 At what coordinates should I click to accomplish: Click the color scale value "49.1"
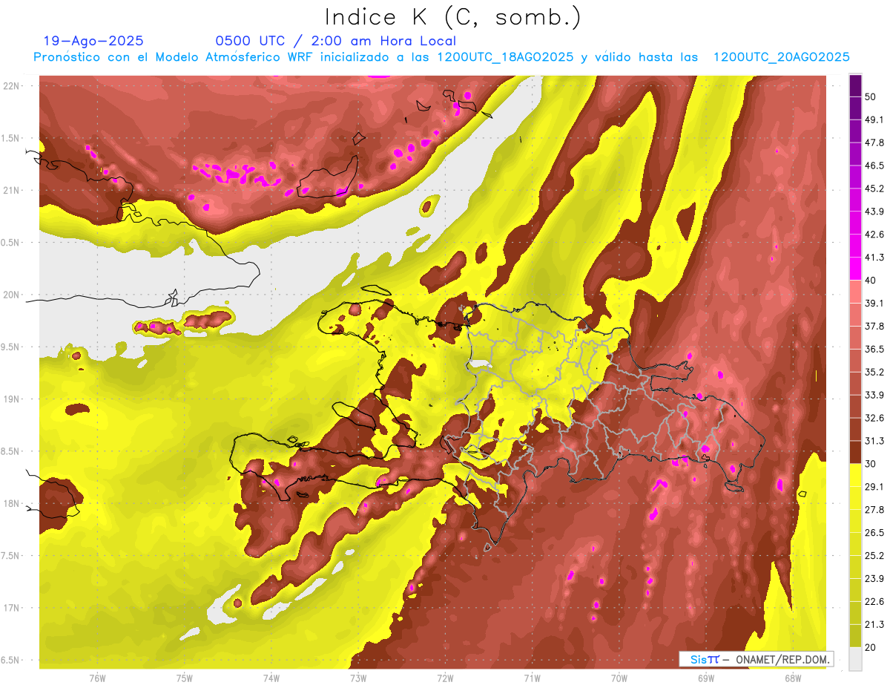click(x=874, y=119)
